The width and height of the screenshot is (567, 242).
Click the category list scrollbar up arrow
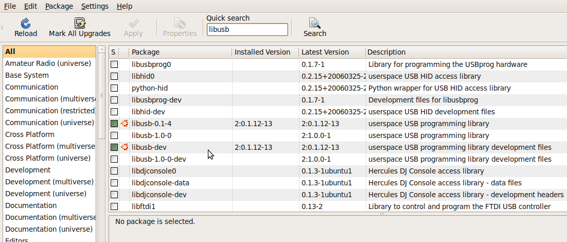101,49
